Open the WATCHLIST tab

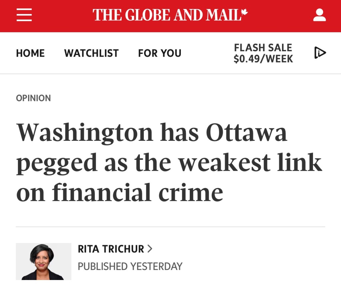[91, 53]
